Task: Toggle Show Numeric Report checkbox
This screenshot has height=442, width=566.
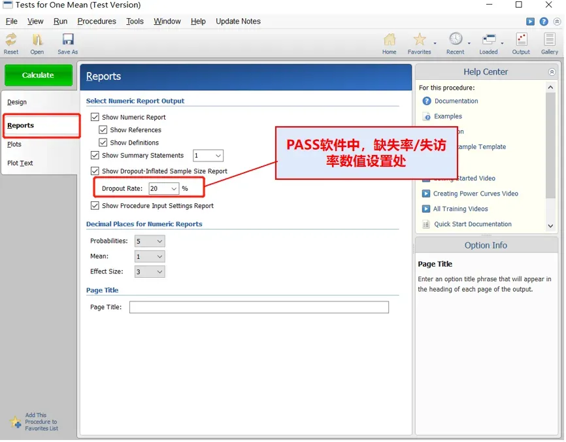Action: pyautogui.click(x=95, y=117)
